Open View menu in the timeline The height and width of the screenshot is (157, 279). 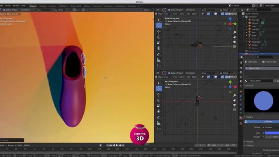[20, 145]
